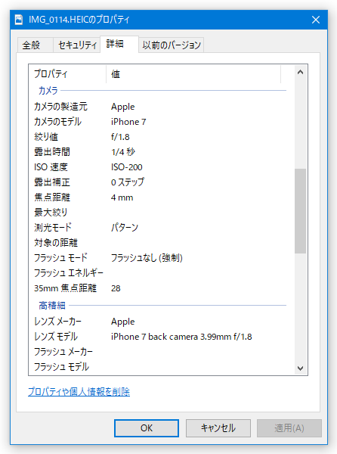Screen dimensions: 337x454
Task: Click the Apple value beside レンズ メーカー
Action: coord(123,322)
